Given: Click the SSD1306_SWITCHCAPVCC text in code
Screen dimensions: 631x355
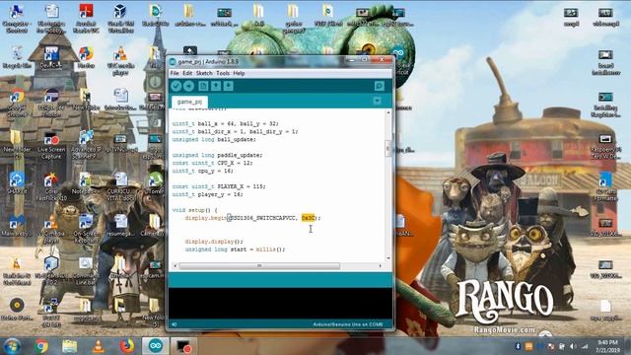Looking at the screenshot, I should pyautogui.click(x=263, y=218).
